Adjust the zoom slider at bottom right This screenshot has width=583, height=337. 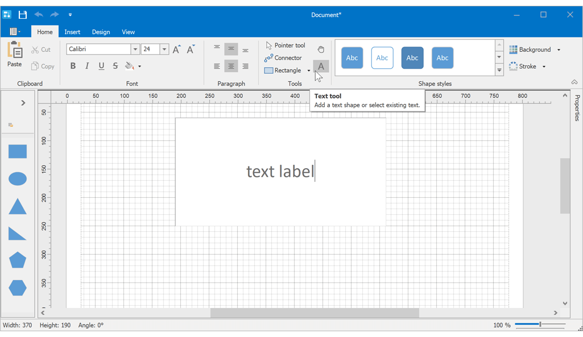(539, 324)
